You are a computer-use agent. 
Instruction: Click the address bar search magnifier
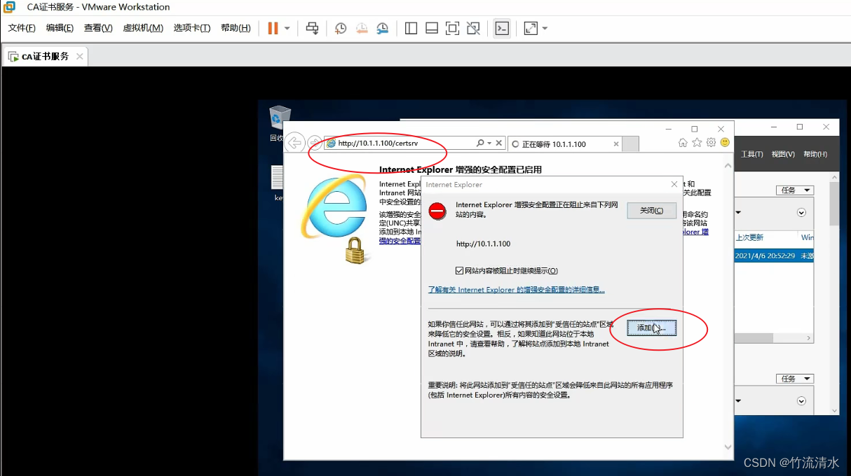pyautogui.click(x=480, y=143)
